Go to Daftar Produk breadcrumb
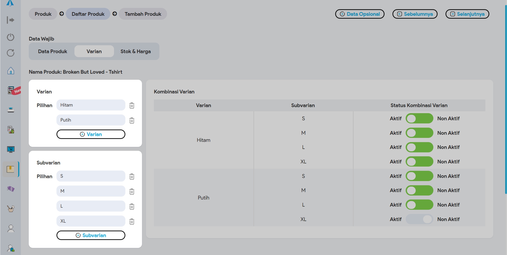This screenshot has height=255, width=507. (x=88, y=14)
